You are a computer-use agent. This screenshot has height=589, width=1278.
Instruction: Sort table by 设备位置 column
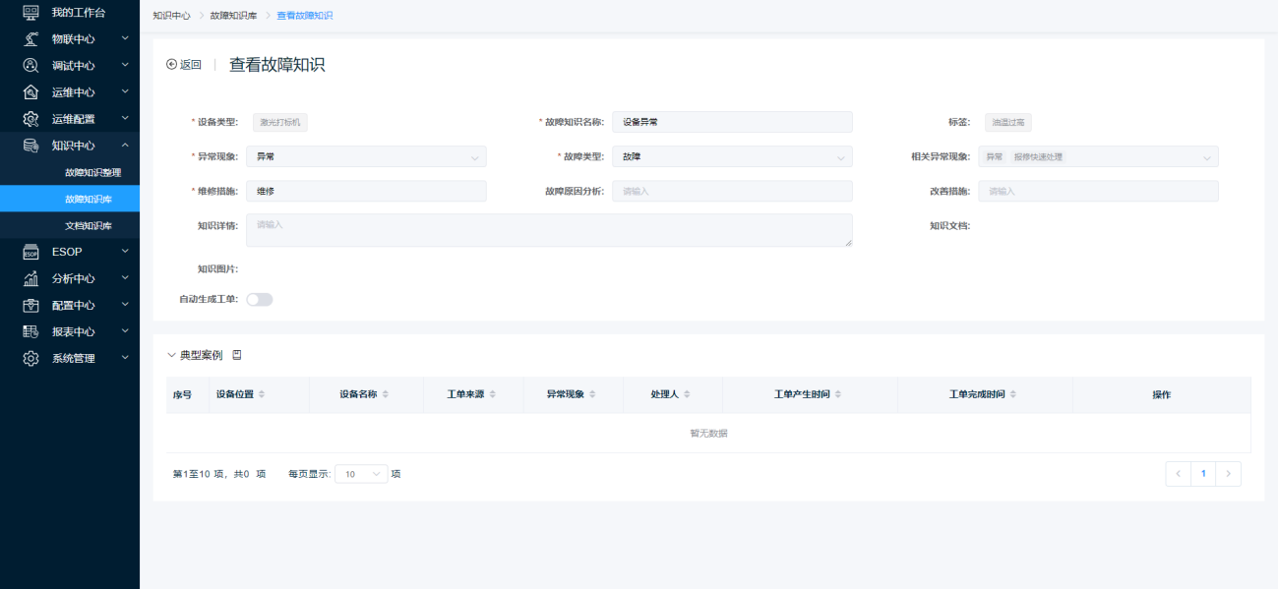click(x=262, y=394)
